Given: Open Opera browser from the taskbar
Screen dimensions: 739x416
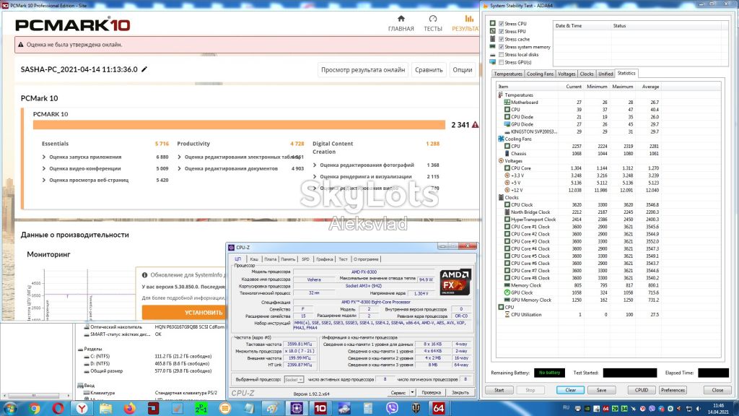Looking at the screenshot, I should 58,408.
